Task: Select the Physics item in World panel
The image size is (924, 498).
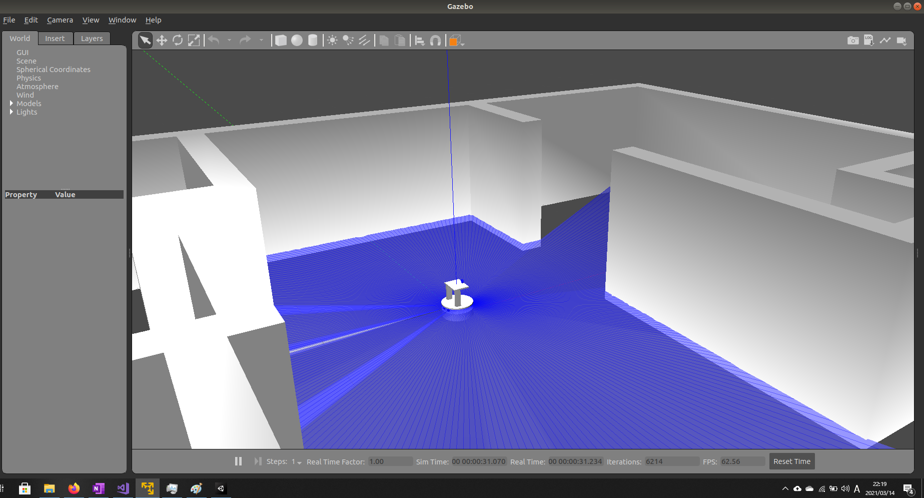Action: tap(29, 78)
